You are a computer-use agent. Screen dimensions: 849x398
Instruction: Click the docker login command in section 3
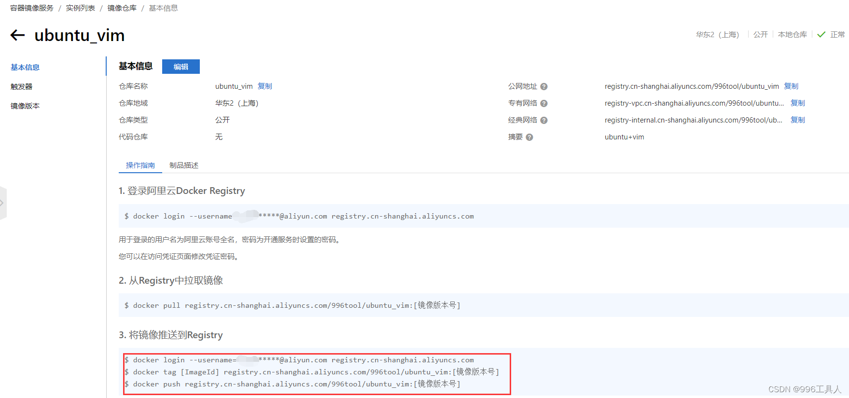(x=299, y=360)
